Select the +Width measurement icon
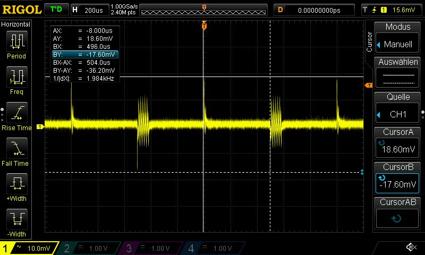Viewport: 425px width, 255px height. click(x=16, y=184)
